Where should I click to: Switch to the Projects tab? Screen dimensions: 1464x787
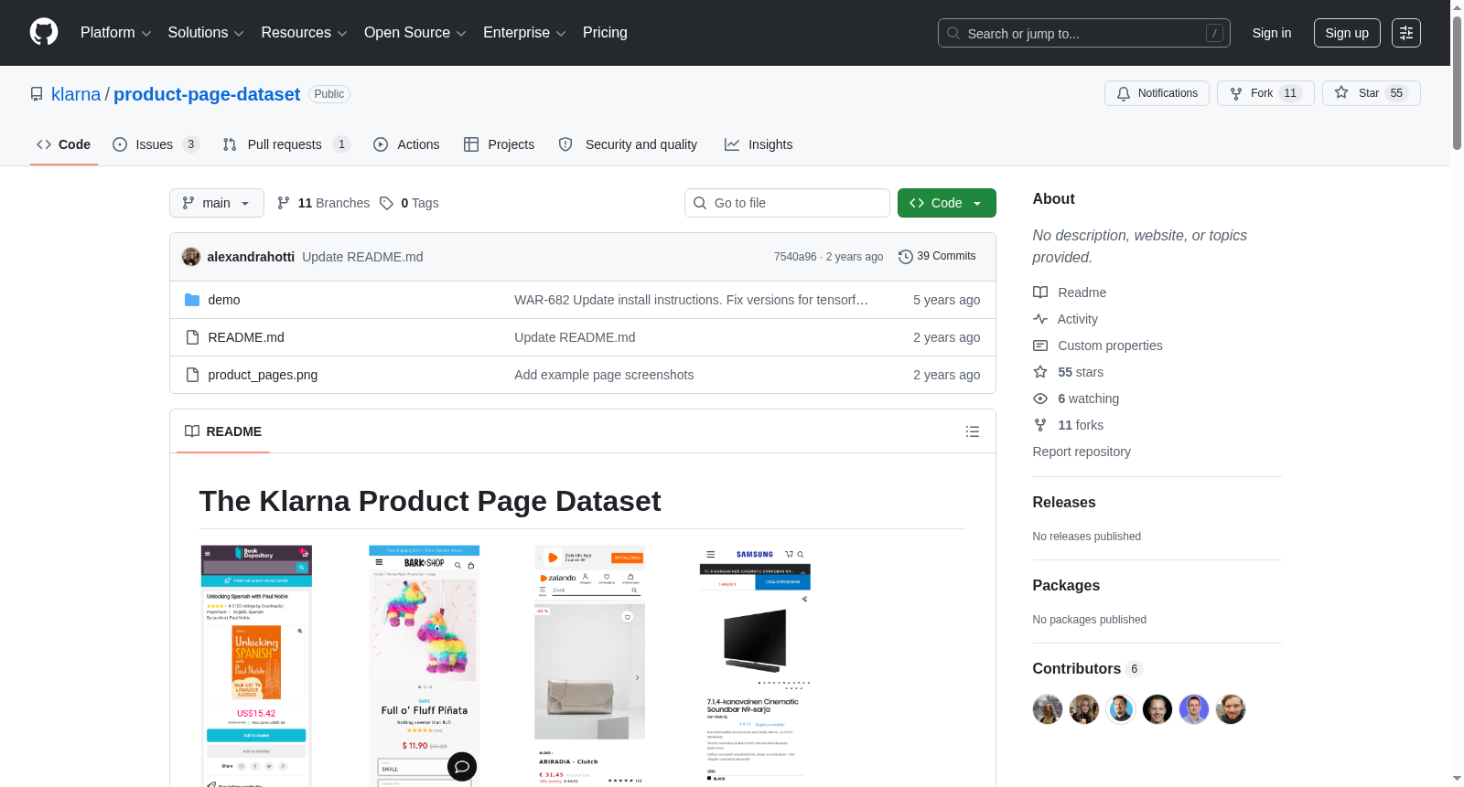coord(500,144)
